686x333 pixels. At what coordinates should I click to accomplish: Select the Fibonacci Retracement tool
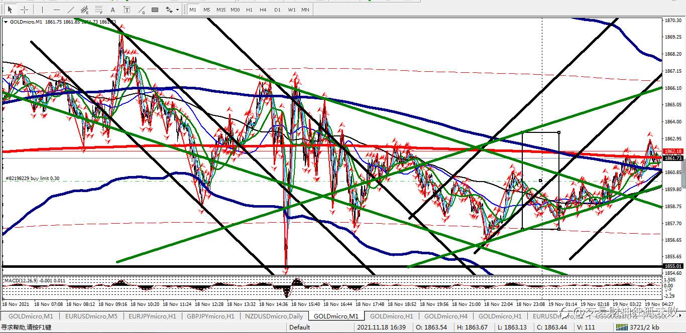(x=98, y=10)
